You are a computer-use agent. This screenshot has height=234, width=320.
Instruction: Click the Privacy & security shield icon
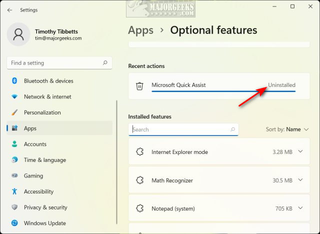(x=14, y=207)
